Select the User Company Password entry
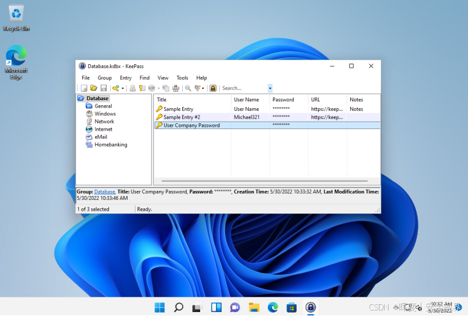Screen dimensions: 468x316 point(267,126)
